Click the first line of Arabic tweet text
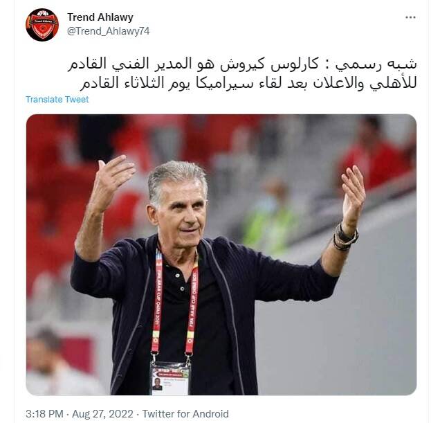This screenshot has width=440, height=423. pos(242,64)
